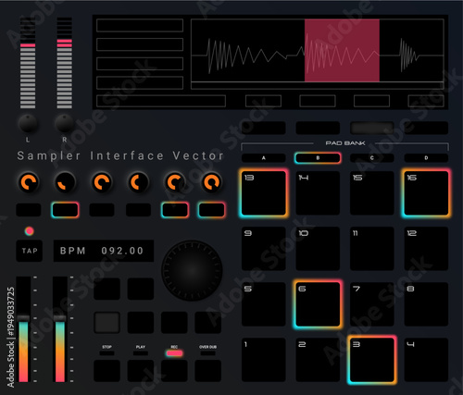Click the dark button above bank B
The height and width of the screenshot is (395, 463).
(x=318, y=128)
